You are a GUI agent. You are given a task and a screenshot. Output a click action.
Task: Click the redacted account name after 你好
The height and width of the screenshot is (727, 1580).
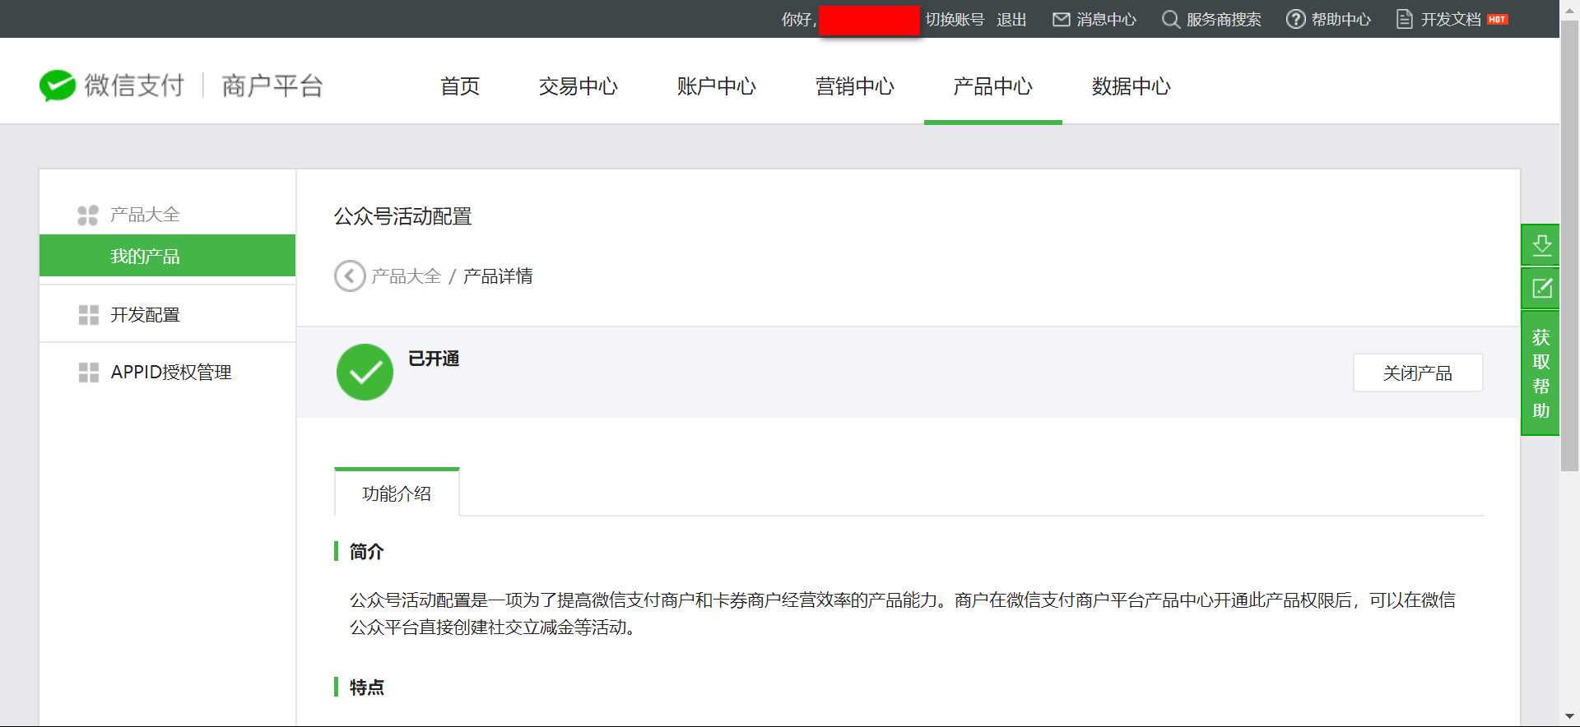click(869, 20)
